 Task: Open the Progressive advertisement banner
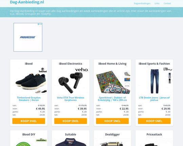click(28, 37)
